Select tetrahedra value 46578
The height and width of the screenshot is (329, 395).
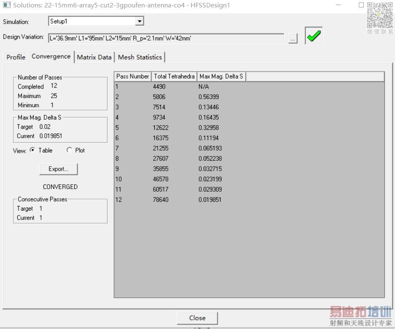click(x=161, y=179)
